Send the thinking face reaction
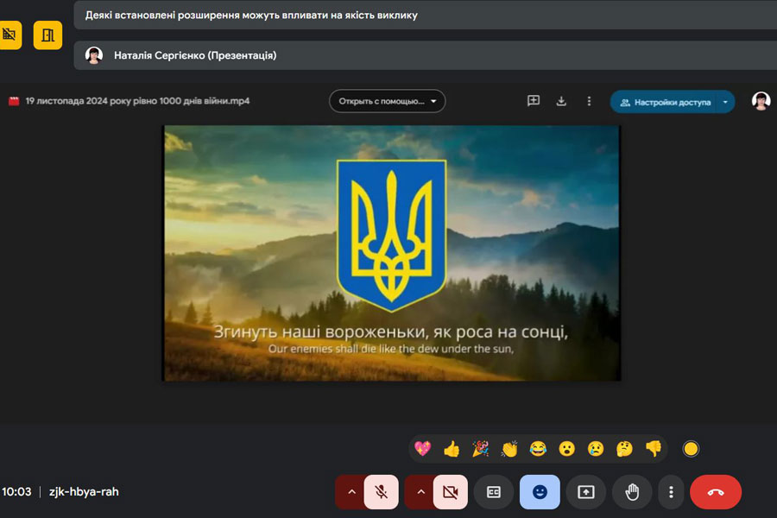 pyautogui.click(x=624, y=449)
